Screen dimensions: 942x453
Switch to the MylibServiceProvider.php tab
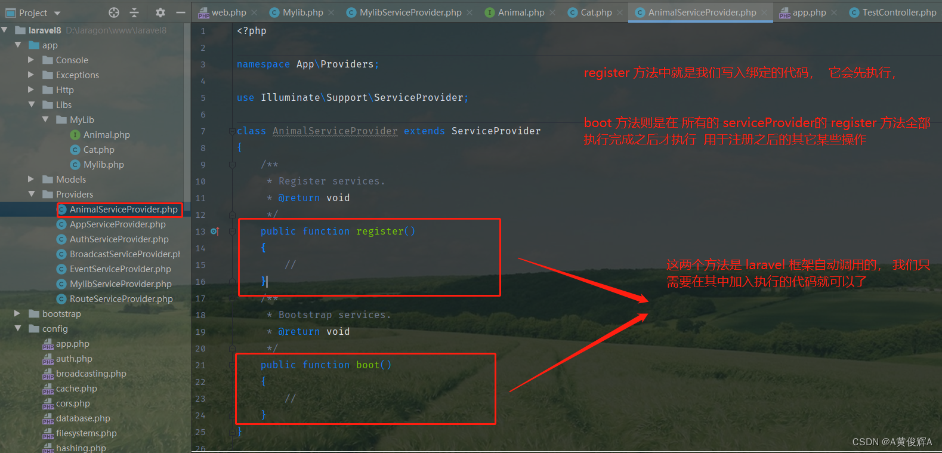coord(410,13)
